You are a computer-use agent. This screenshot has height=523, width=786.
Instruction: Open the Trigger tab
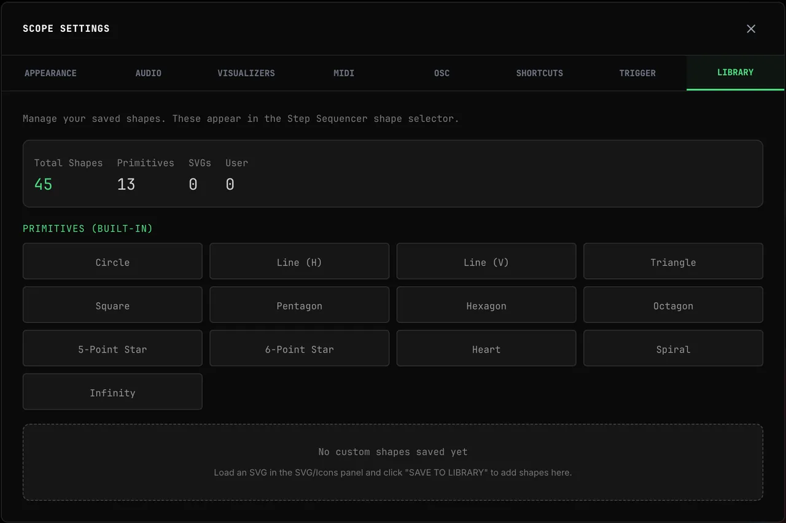point(637,73)
